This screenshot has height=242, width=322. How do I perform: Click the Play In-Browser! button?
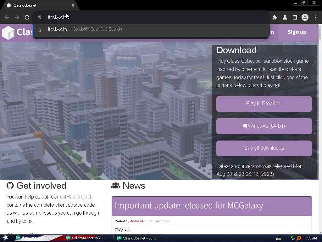(264, 104)
